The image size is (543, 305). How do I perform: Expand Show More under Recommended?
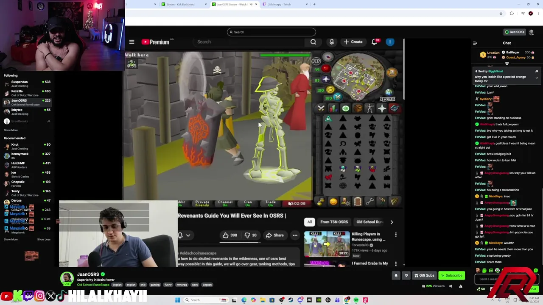[x=11, y=239]
